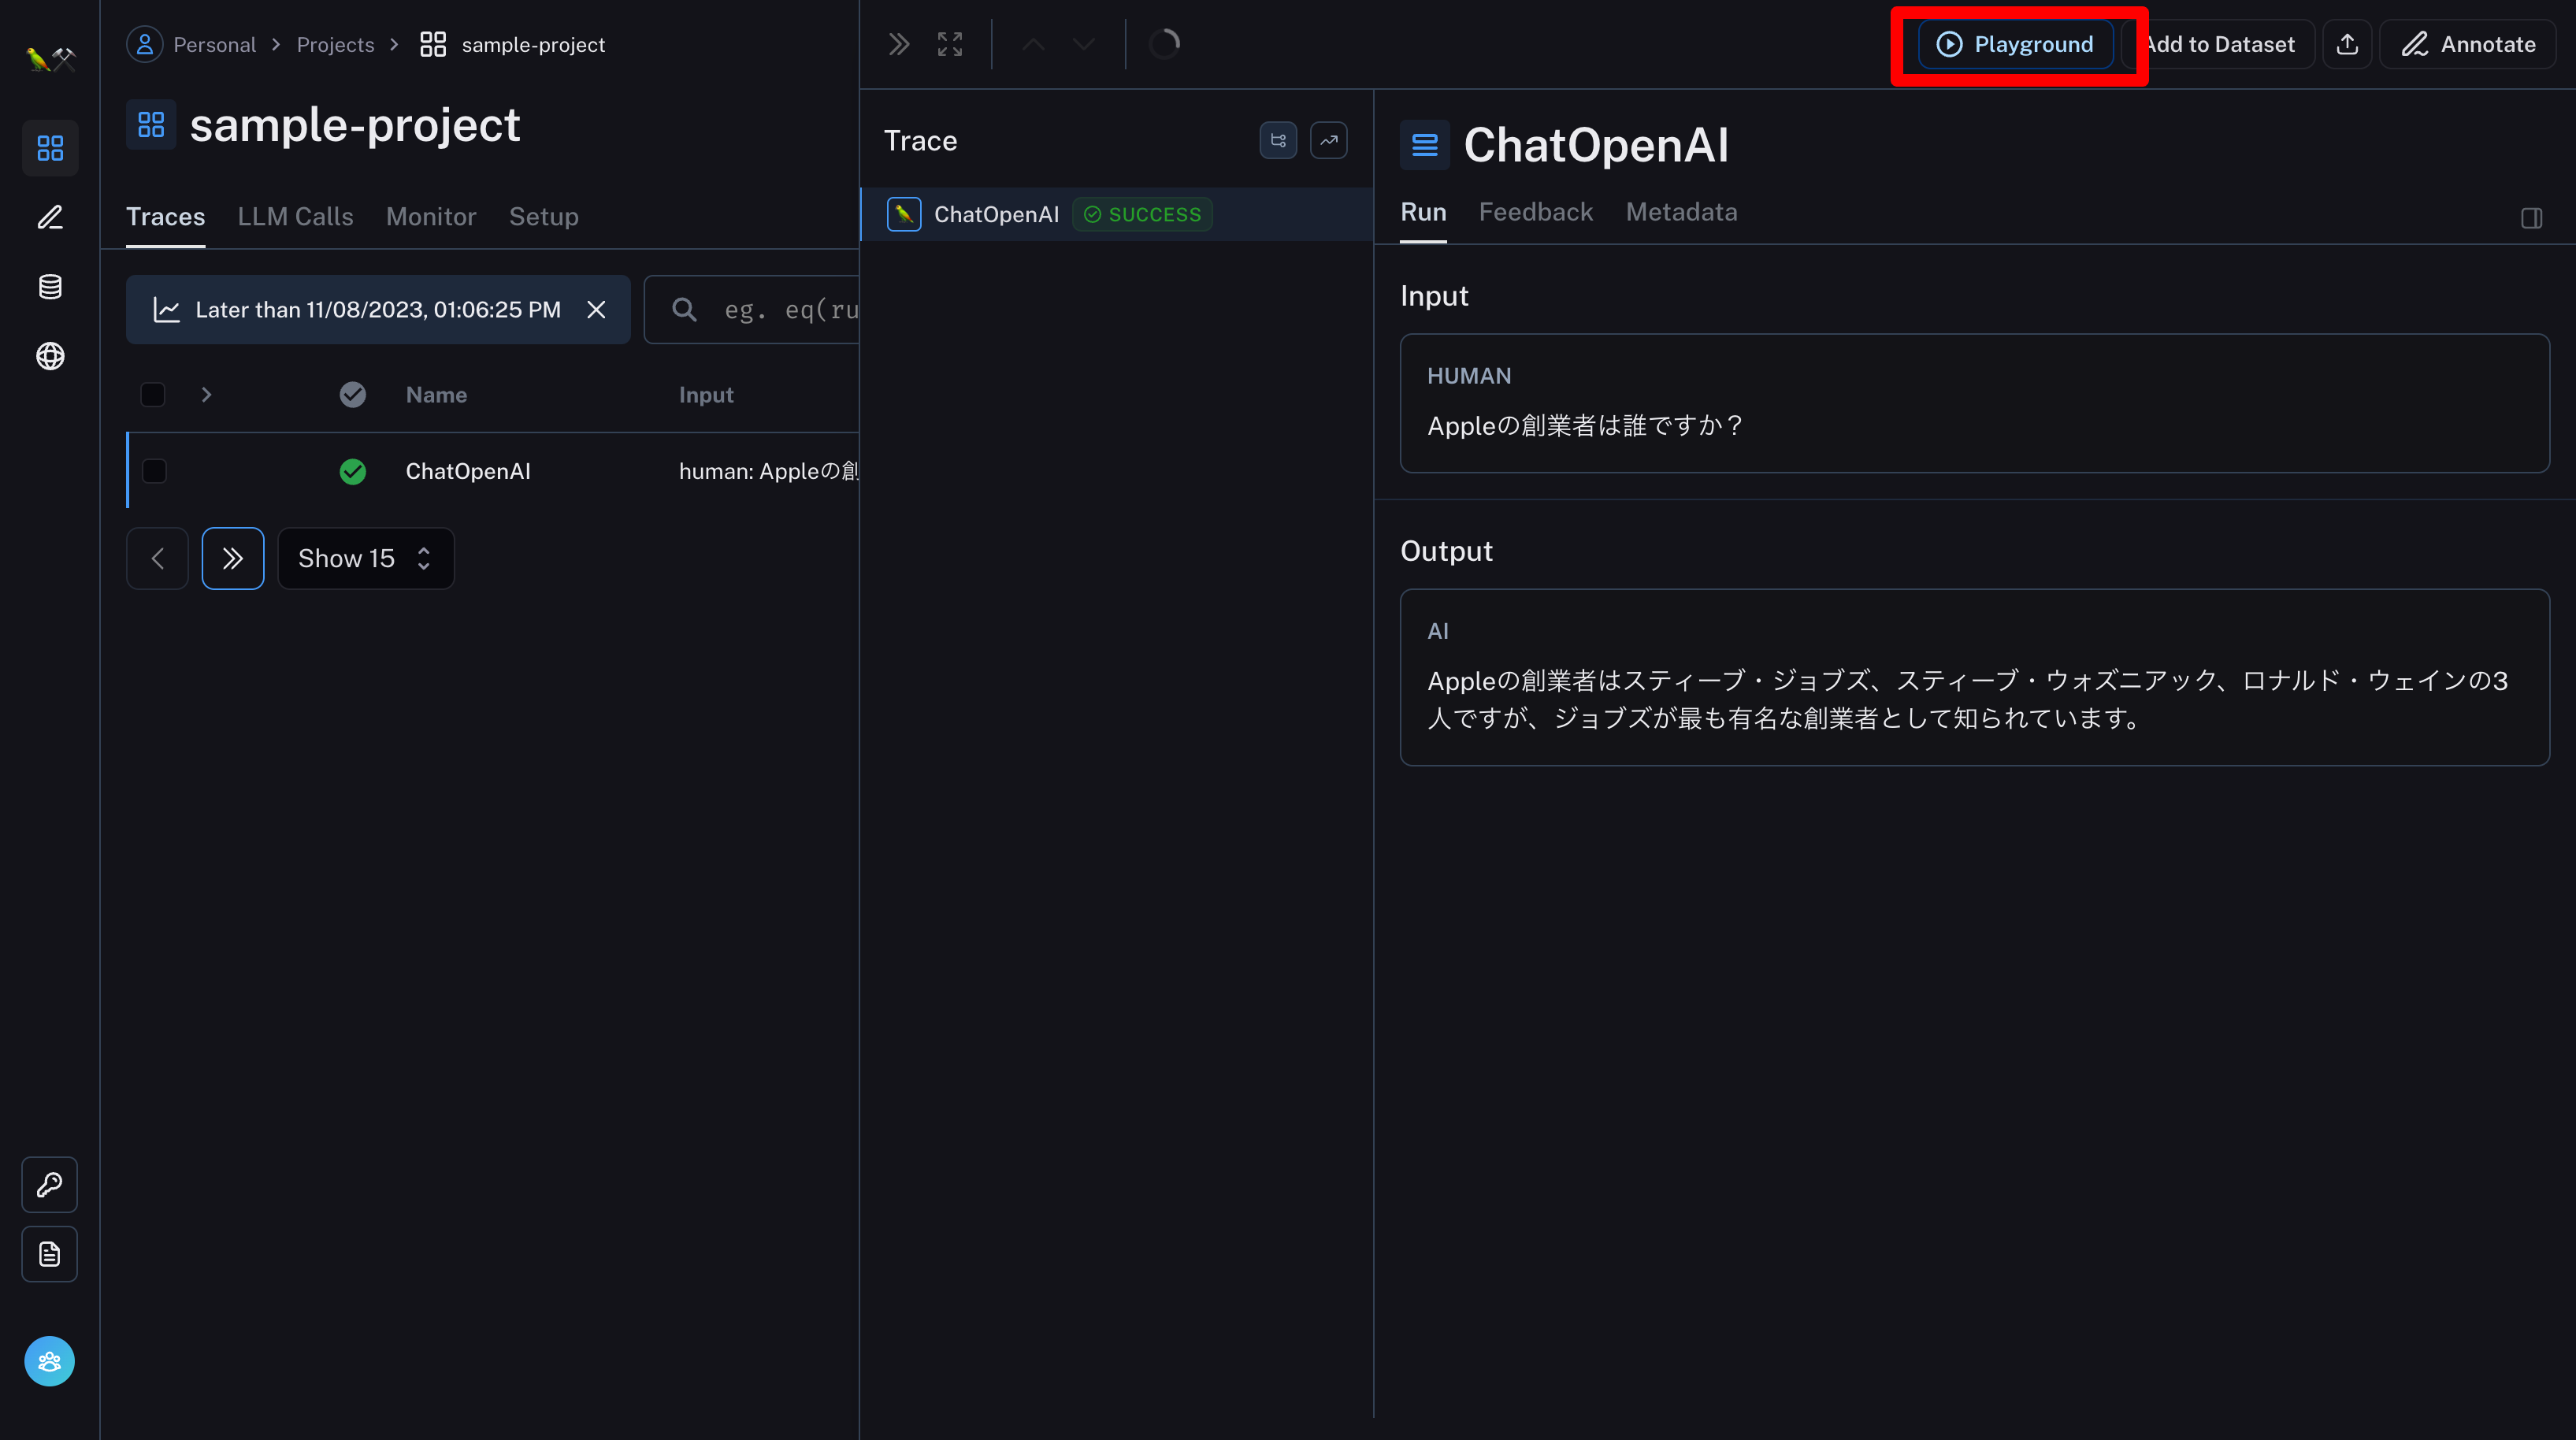Select the Metadata tab

coord(1682,212)
